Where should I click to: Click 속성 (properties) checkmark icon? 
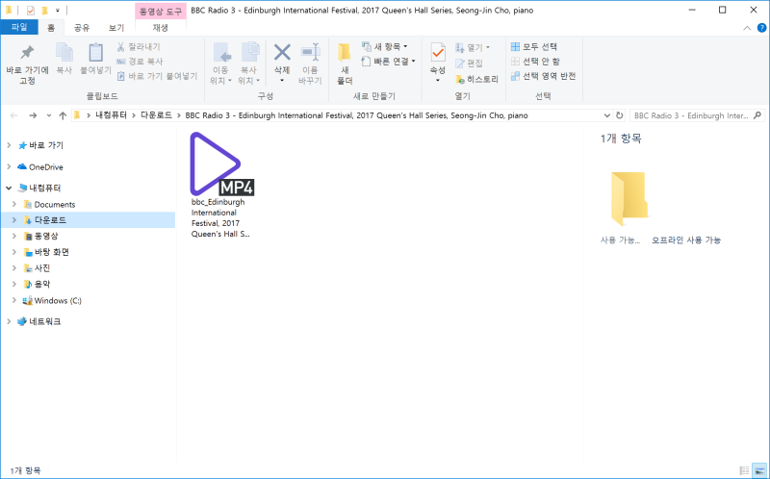click(x=438, y=53)
